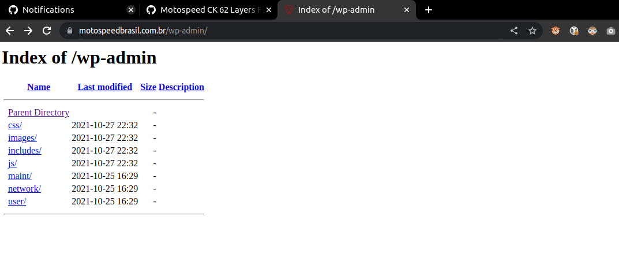Close the Motospeed CK 62 tab

point(269,10)
